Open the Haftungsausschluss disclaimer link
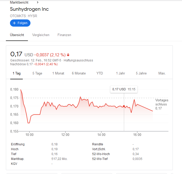This screenshot has height=174, width=182. click(78, 60)
